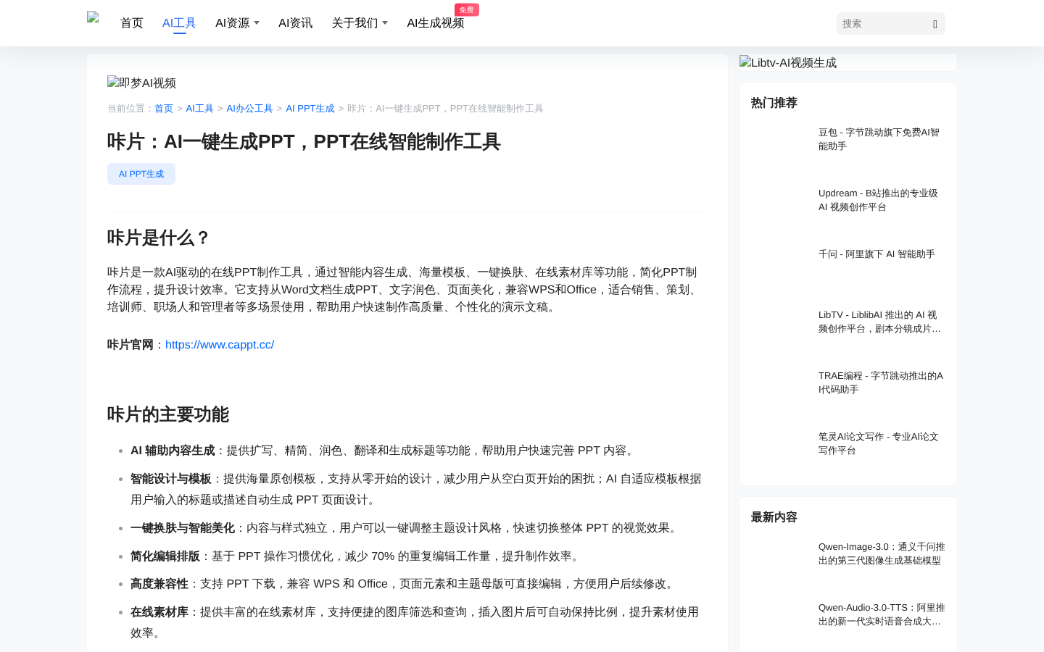This screenshot has width=1044, height=652.
Task: Click bullet text 一键换肤与智能美化
Action: pos(183,528)
